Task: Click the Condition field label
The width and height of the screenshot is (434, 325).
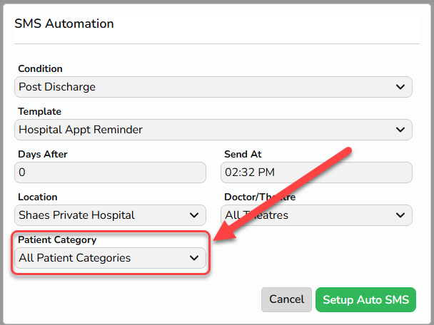Action: point(40,69)
